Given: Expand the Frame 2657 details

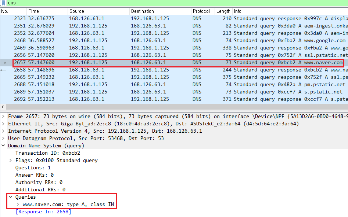Looking at the screenshot, I should [x=3, y=116].
